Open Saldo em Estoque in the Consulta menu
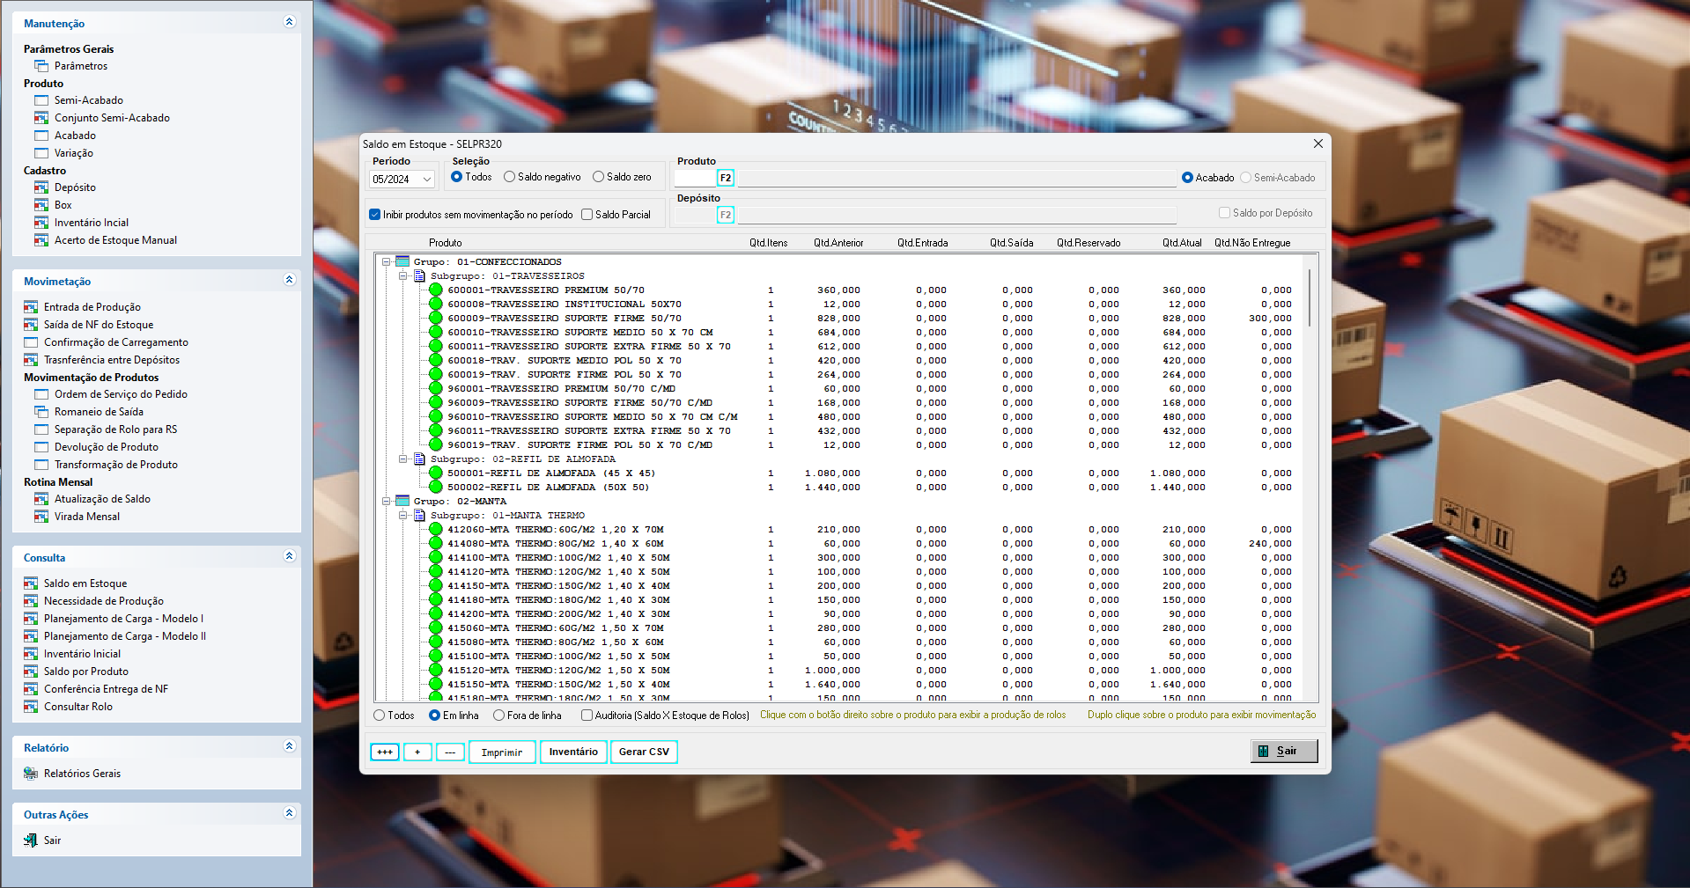Image resolution: width=1690 pixels, height=888 pixels. click(85, 583)
